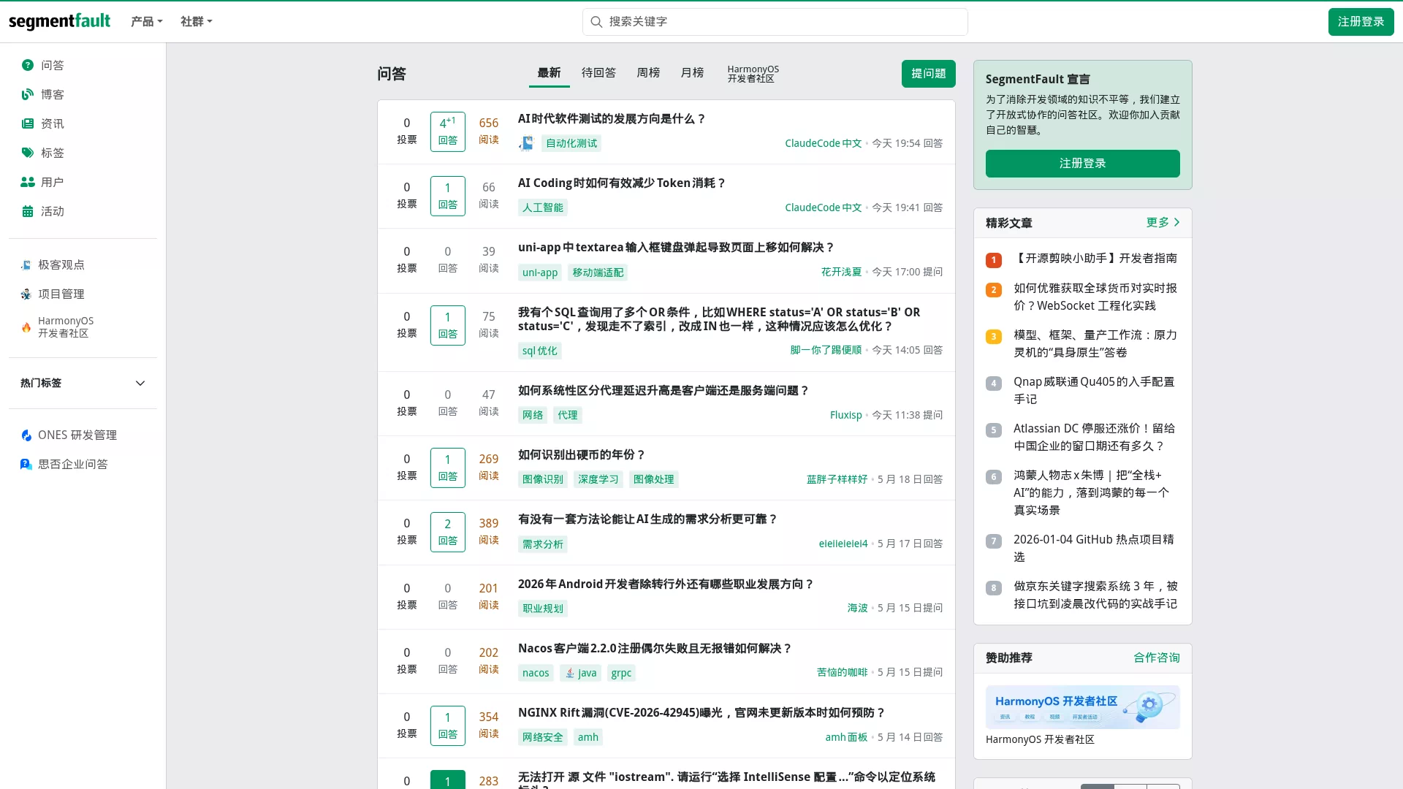
Task: Switch to the 月榜 tab
Action: coord(692,72)
